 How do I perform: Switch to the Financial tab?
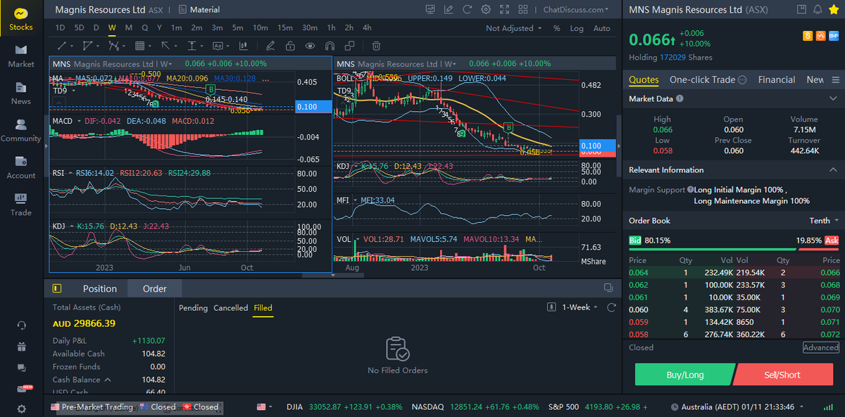click(x=777, y=79)
